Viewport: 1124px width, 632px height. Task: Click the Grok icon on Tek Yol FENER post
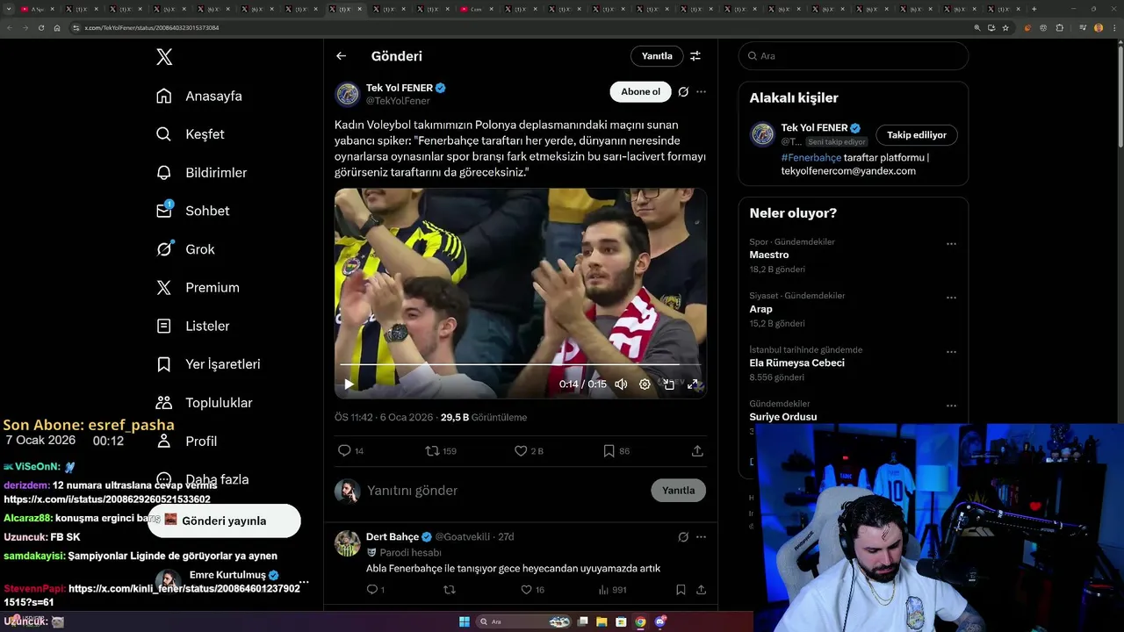tap(683, 91)
